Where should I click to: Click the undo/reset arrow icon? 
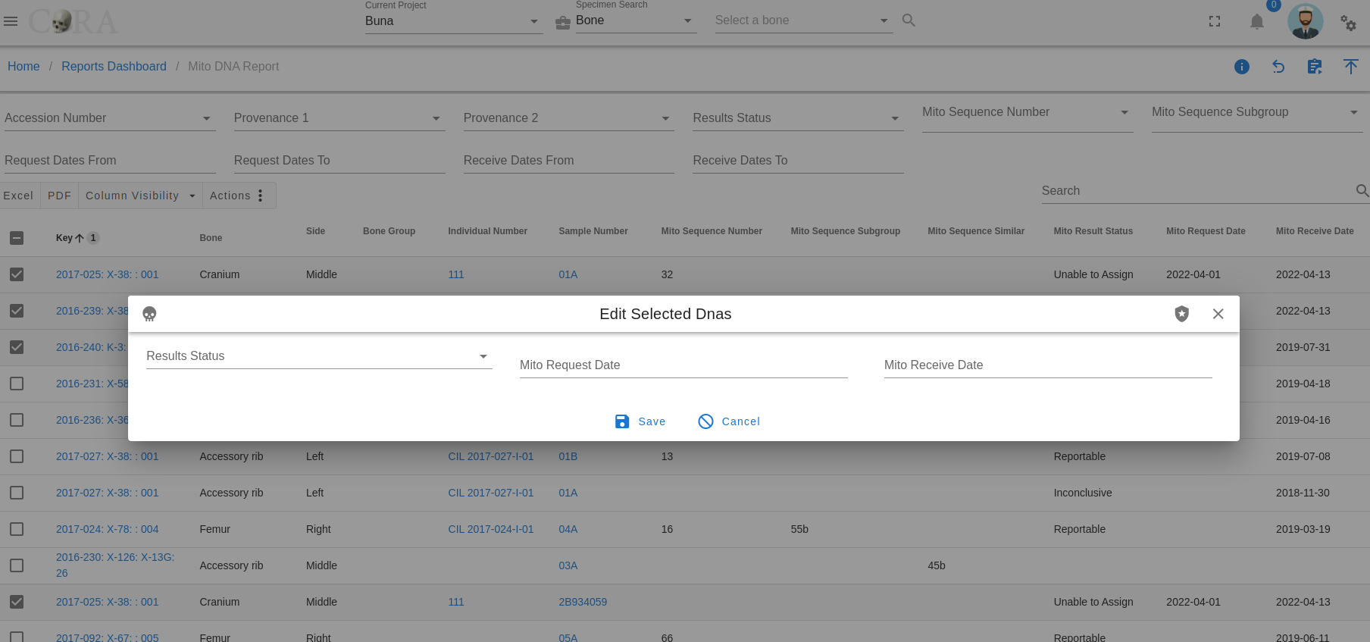[1278, 67]
